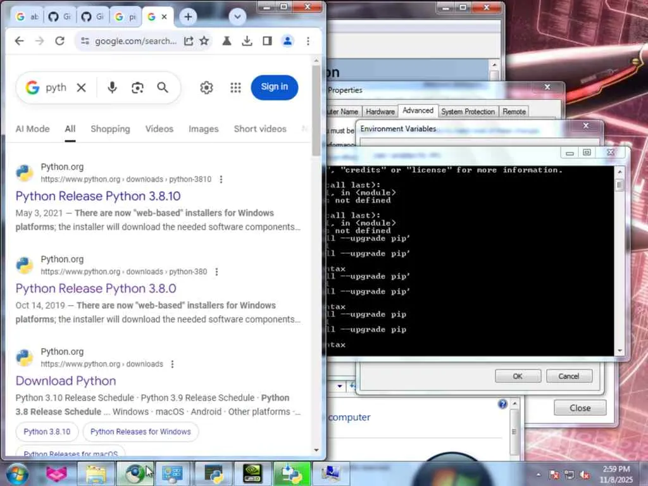Open file explorer from taskbar

point(96,474)
